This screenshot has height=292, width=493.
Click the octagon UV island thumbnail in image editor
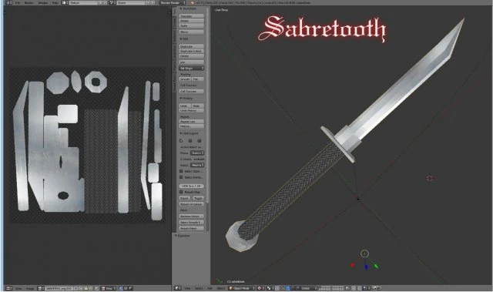coord(58,82)
